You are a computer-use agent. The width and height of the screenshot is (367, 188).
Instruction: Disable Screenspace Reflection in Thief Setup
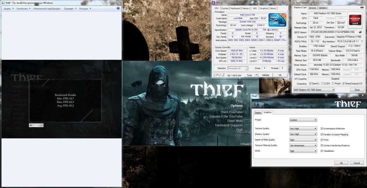coord(321,129)
